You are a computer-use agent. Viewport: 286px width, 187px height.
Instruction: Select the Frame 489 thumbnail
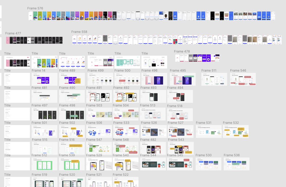72,79
